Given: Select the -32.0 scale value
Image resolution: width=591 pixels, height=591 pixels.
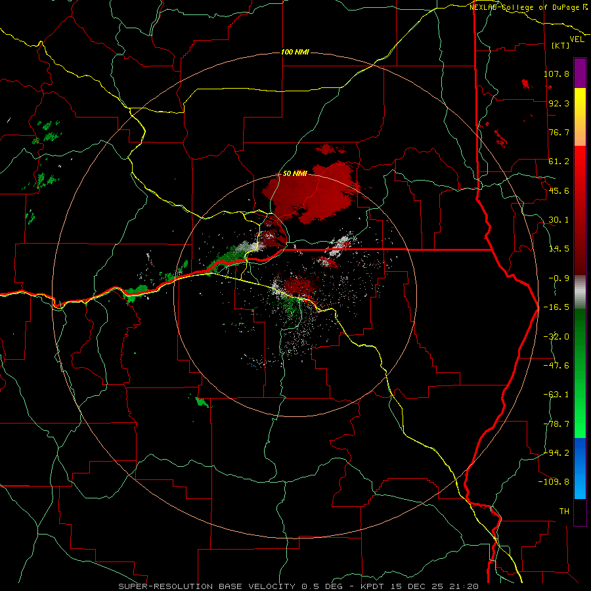Looking at the screenshot, I should click(556, 337).
